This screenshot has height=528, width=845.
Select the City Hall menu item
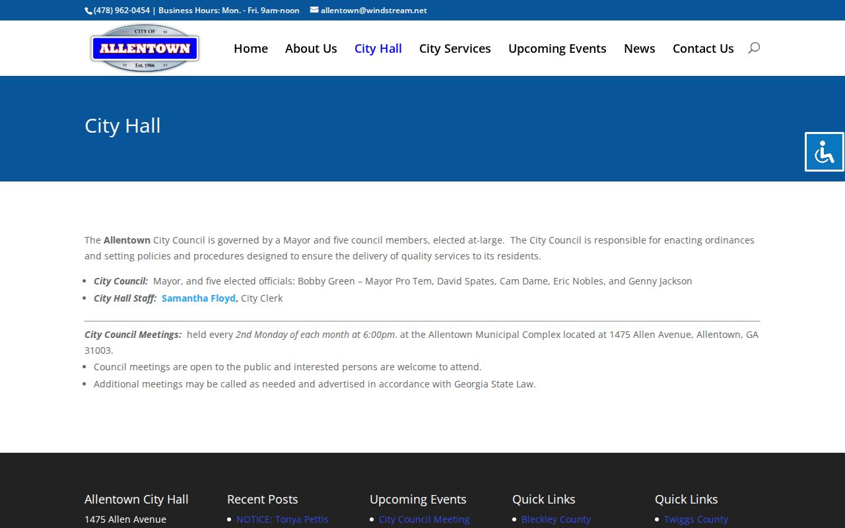[x=378, y=48]
